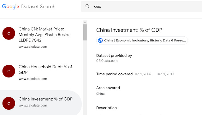Click the results list scrollbar thumb
Screen dimensions: 202x115
(85, 32)
